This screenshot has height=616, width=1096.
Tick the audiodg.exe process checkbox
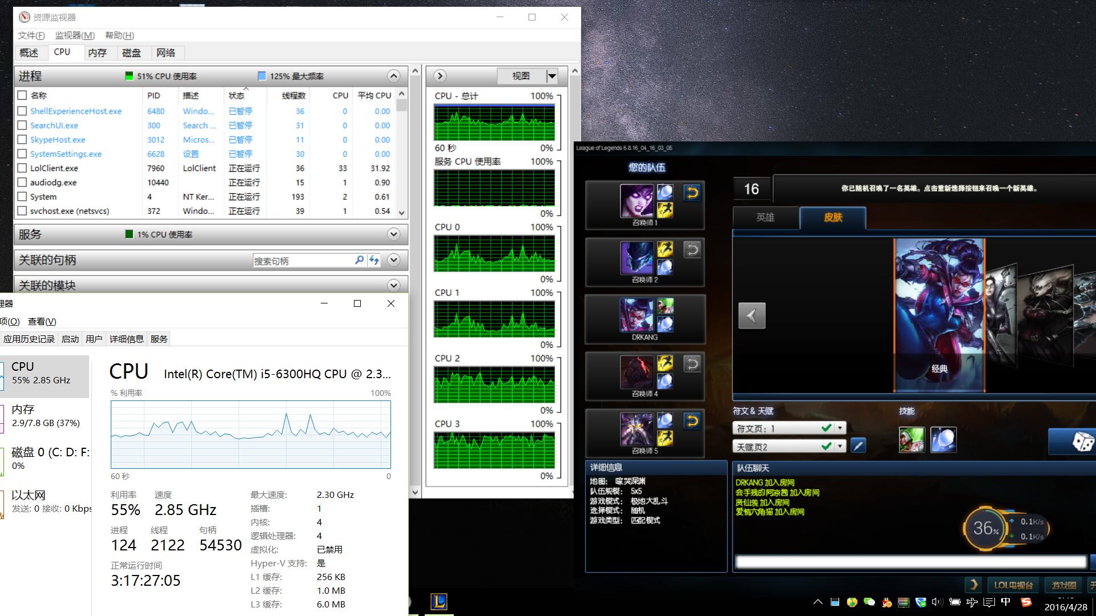coord(22,182)
